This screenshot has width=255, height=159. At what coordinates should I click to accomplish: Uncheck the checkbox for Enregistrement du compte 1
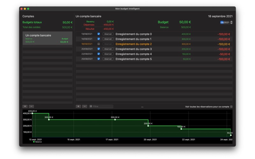(98, 39)
